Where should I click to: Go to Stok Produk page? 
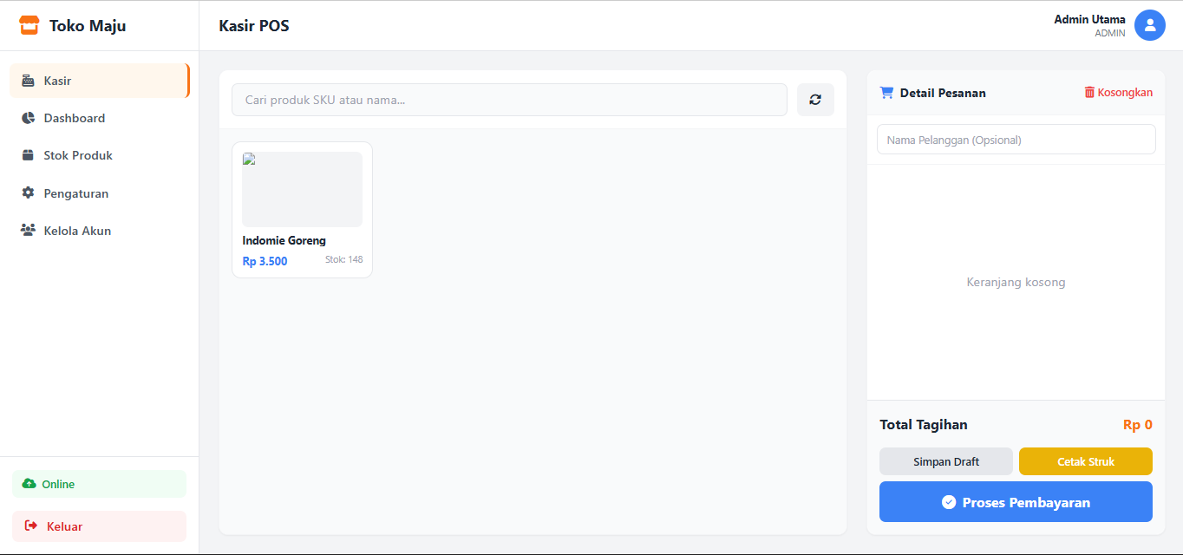(78, 155)
